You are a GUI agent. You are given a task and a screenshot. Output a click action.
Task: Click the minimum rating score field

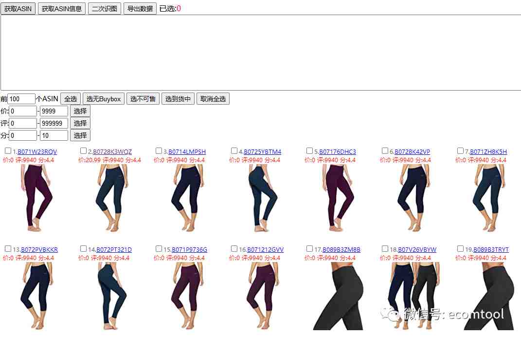[x=23, y=135]
